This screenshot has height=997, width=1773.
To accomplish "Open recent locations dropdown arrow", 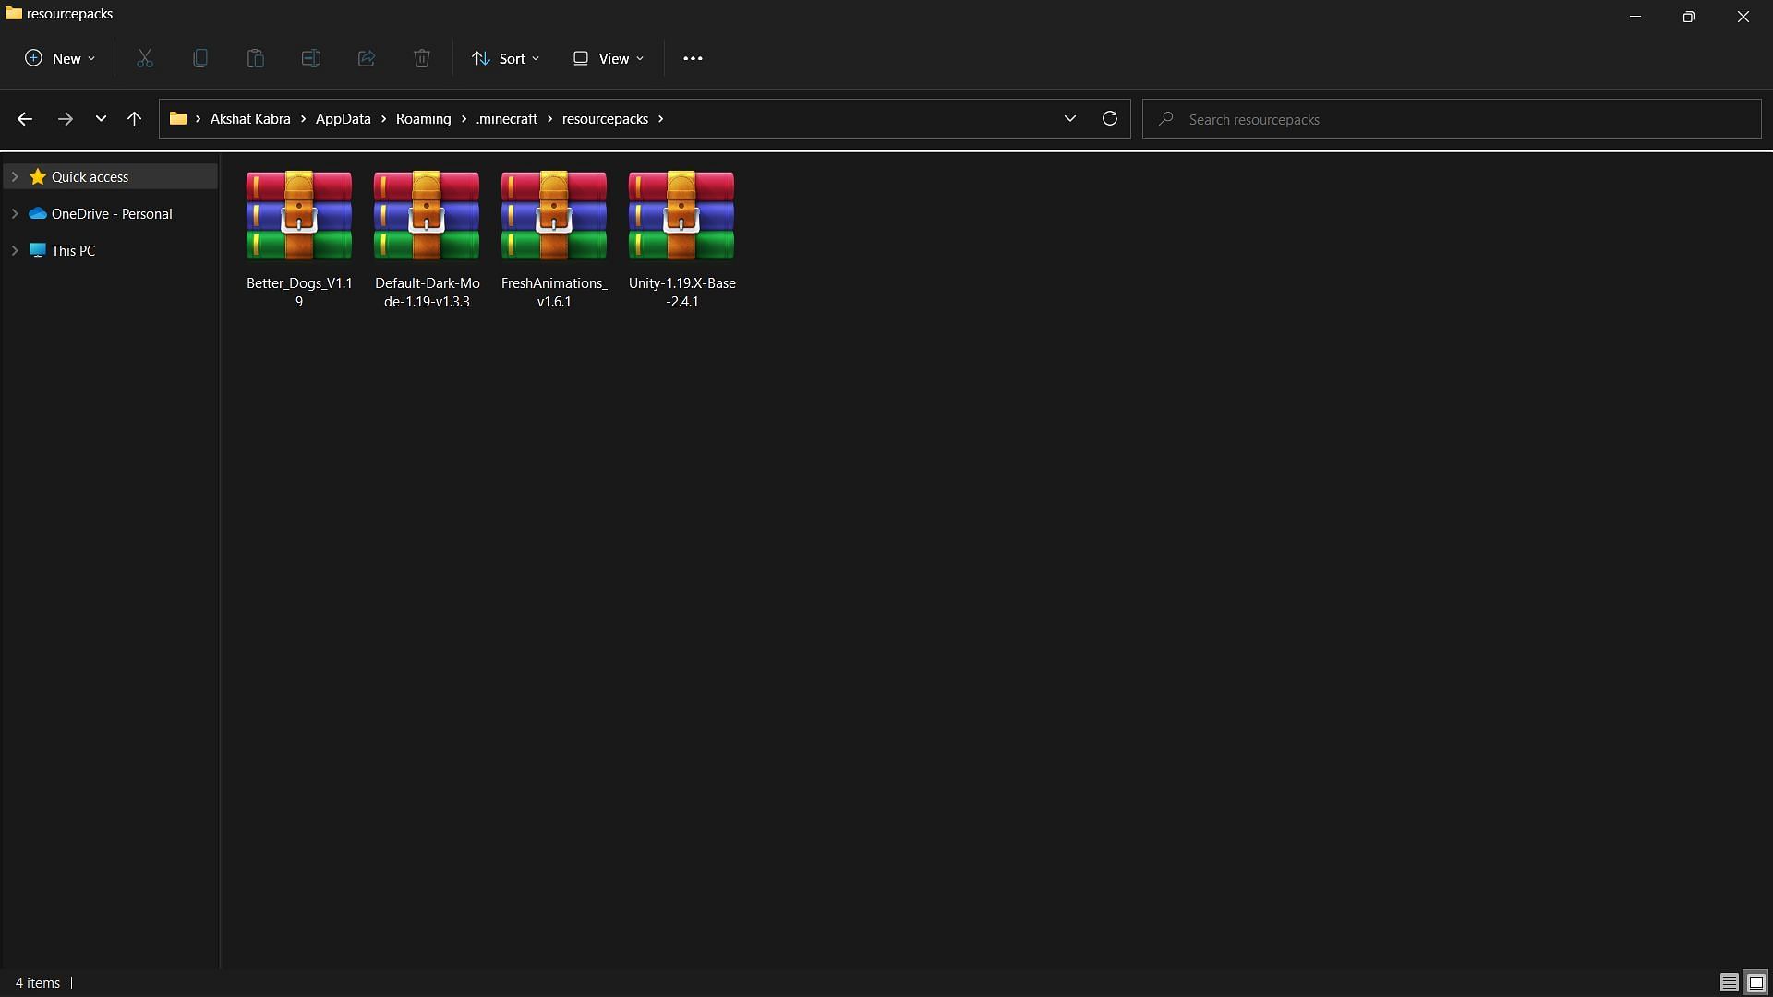I will click(x=101, y=119).
